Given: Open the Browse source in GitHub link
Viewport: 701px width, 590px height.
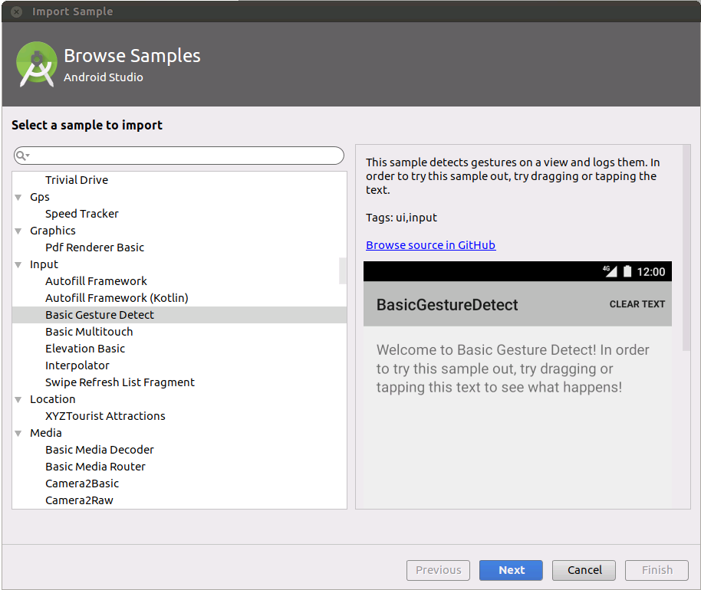Looking at the screenshot, I should click(x=430, y=245).
